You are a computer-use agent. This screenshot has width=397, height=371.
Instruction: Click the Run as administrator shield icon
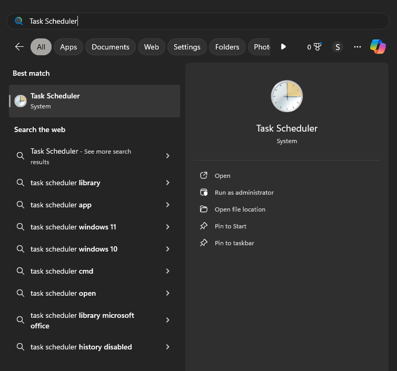204,192
